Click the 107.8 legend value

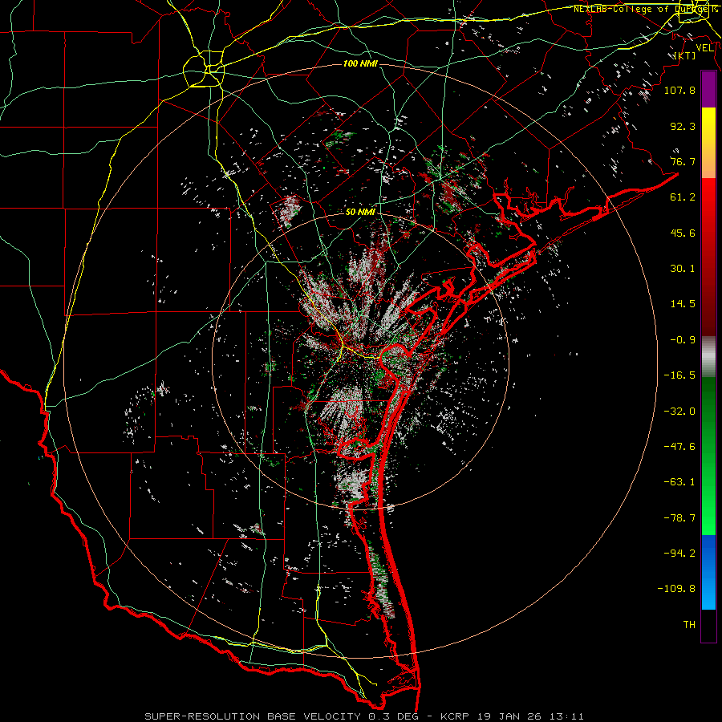pos(679,90)
